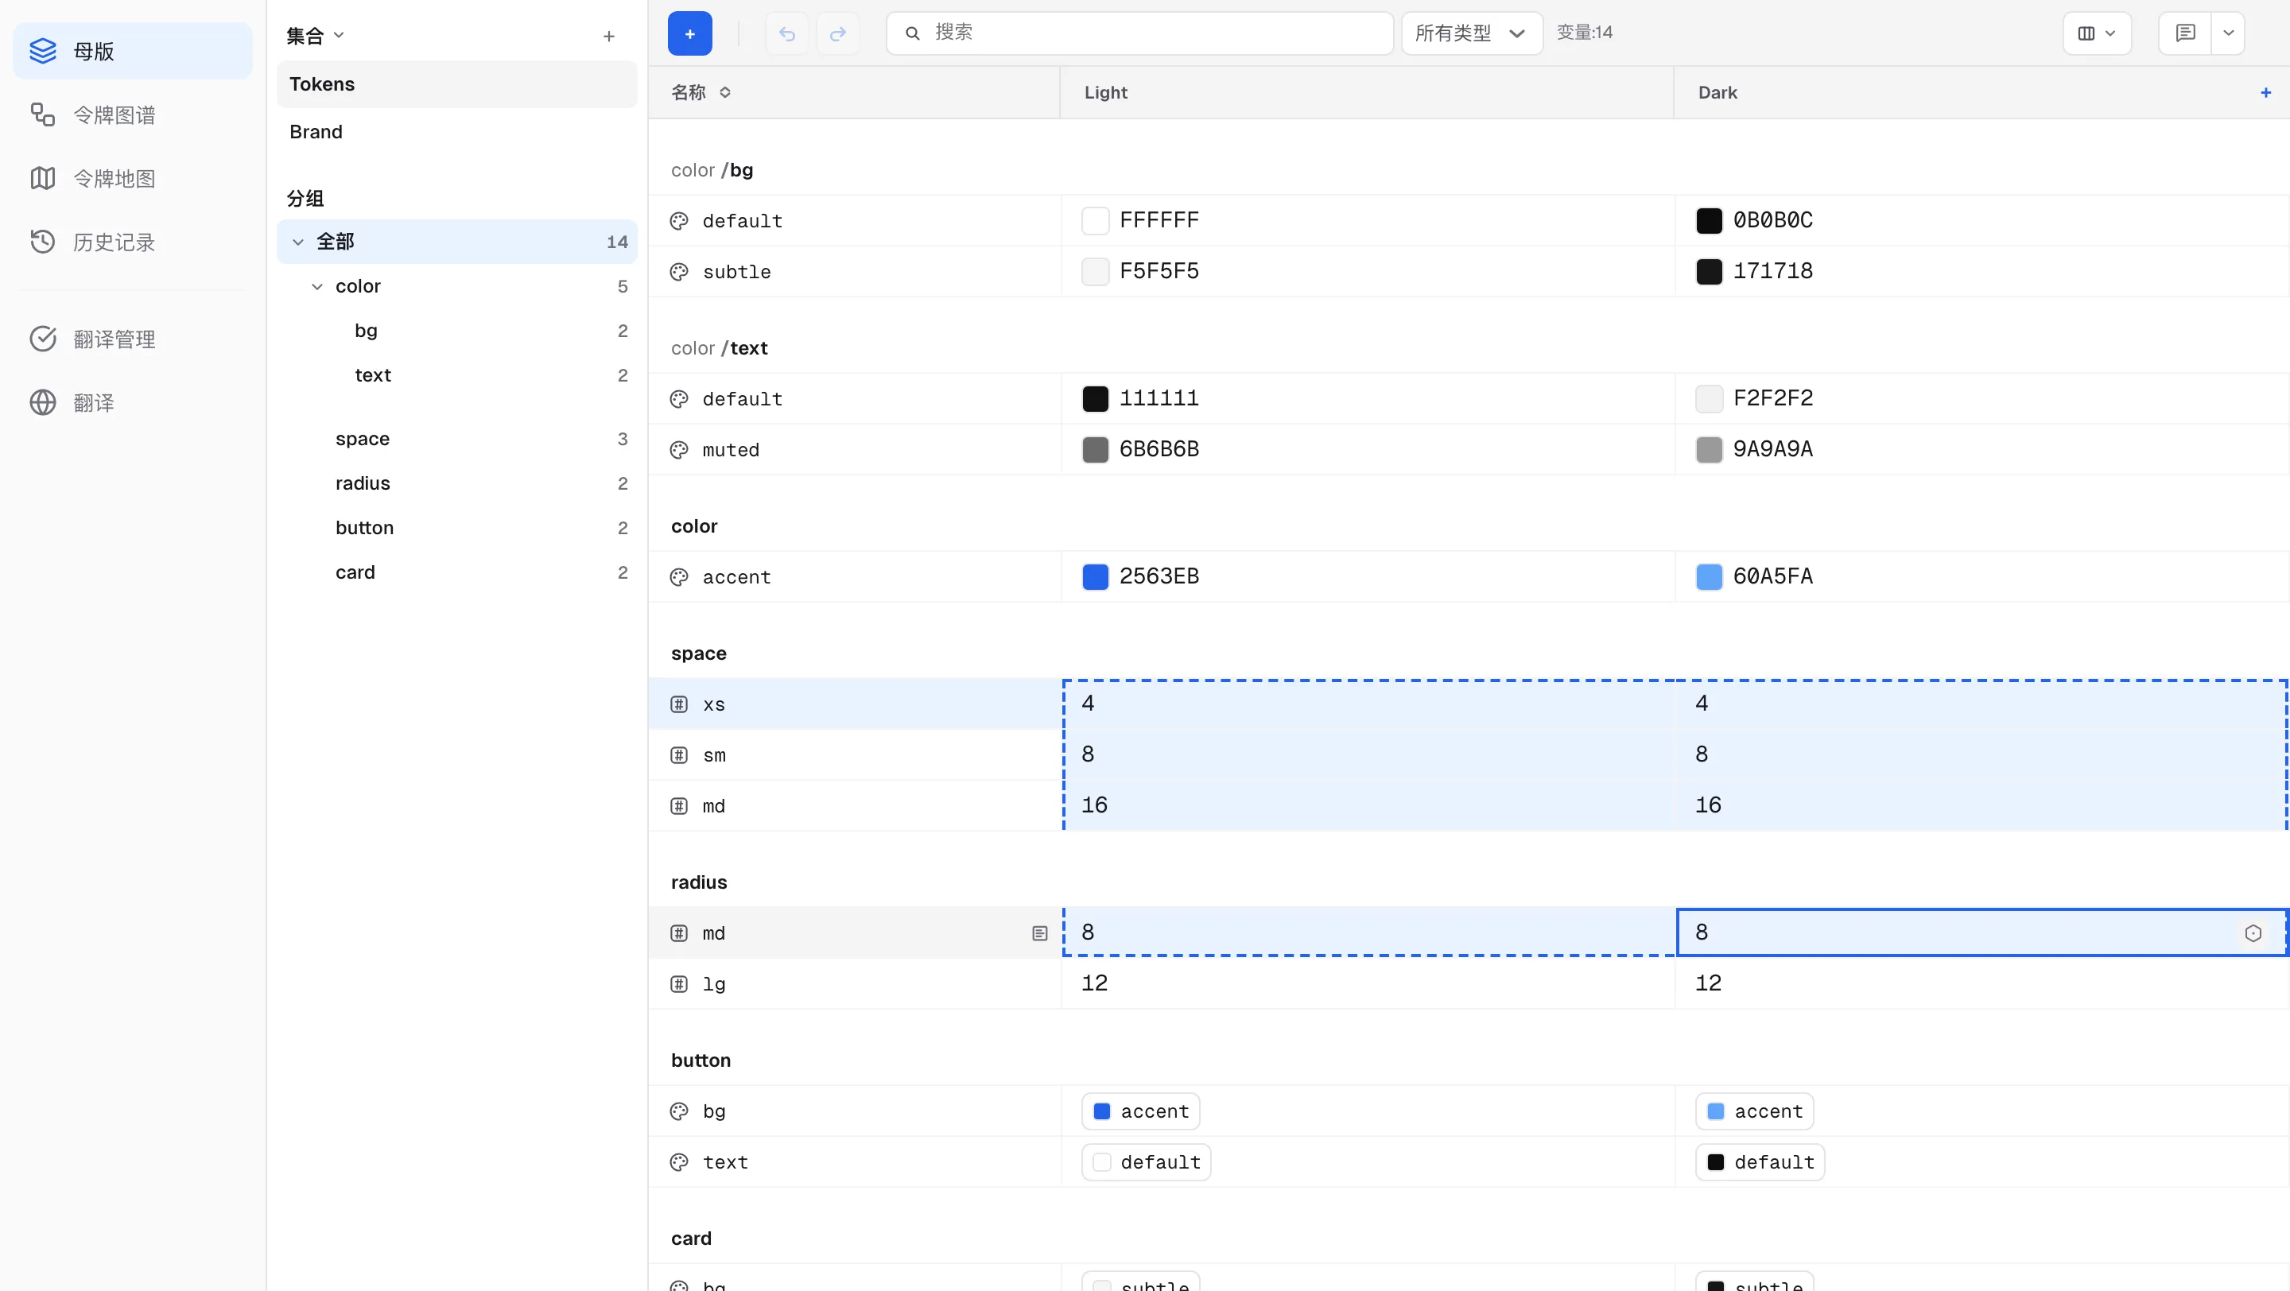
Task: Collapse the 全部 group chevron
Action: click(x=298, y=242)
